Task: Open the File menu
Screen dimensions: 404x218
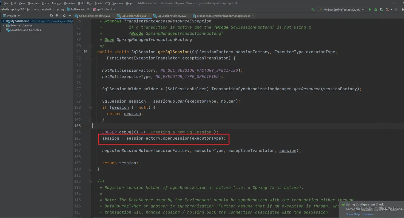Action: coord(6,3)
